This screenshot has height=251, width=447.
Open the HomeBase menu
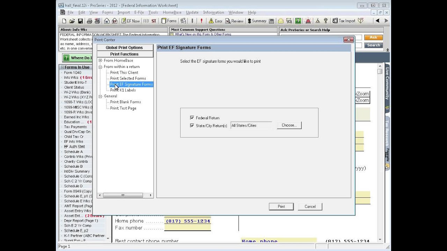tap(172, 13)
